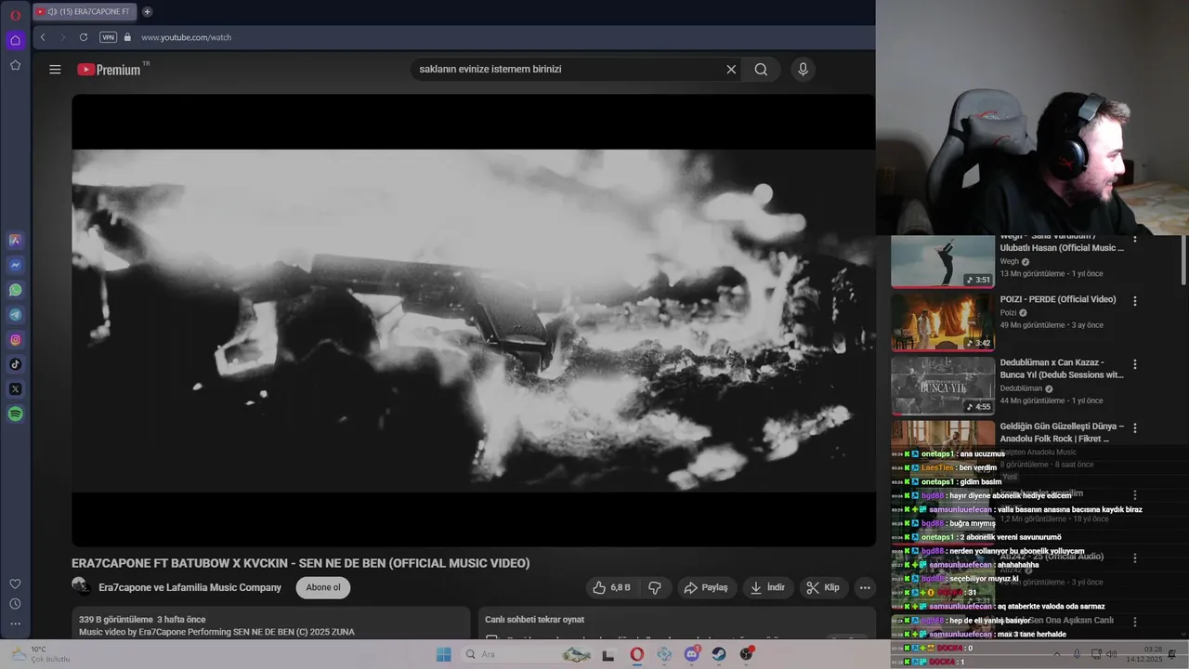Open the sidebar three-dot setup menu
This screenshot has width=1189, height=669.
coord(15,623)
